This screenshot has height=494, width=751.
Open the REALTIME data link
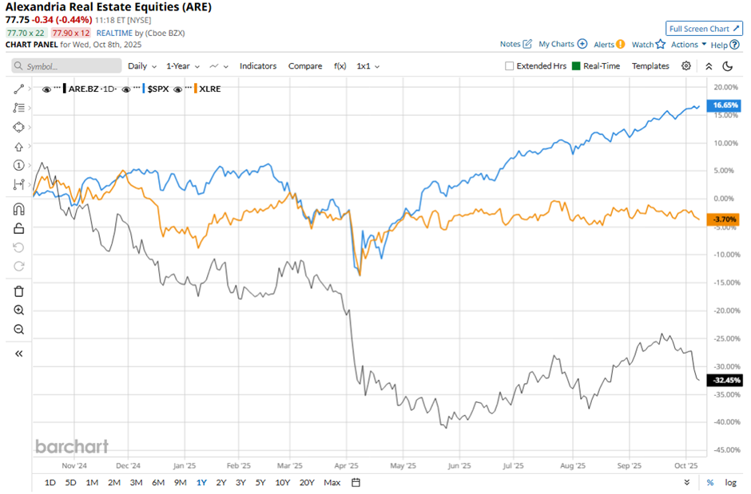[114, 33]
